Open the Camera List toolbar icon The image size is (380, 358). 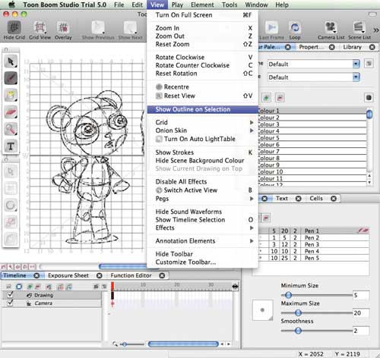pyautogui.click(x=331, y=27)
